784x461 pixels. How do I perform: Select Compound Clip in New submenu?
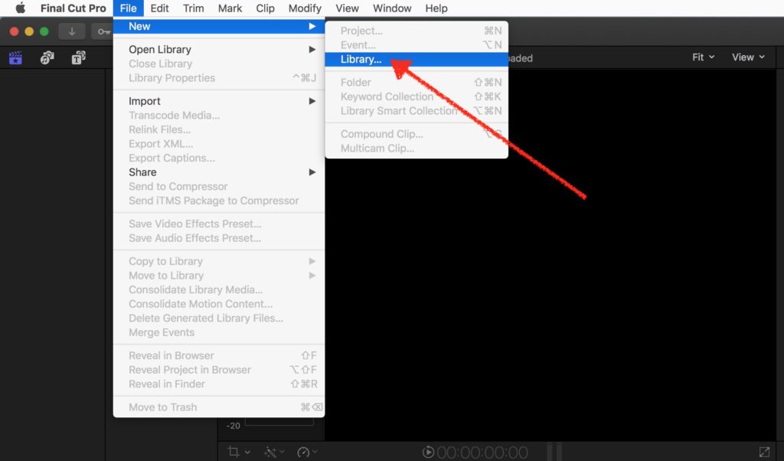pos(416,134)
